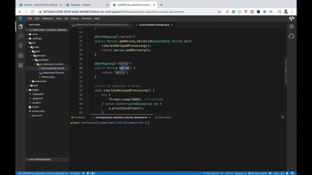This screenshot has height=175, width=312.
Task: Open a new browser tab with plus button
Action: (161, 5)
